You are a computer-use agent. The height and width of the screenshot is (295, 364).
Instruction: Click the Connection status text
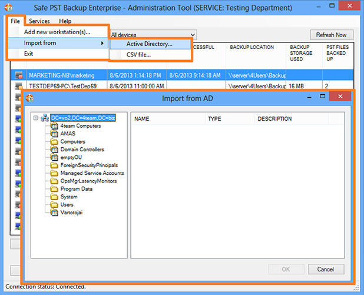pos(46,287)
